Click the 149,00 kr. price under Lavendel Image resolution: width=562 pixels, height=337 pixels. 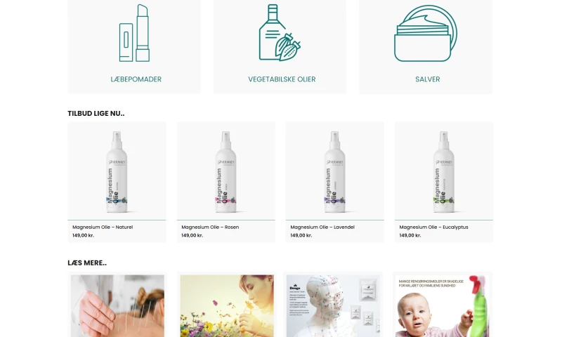click(301, 235)
